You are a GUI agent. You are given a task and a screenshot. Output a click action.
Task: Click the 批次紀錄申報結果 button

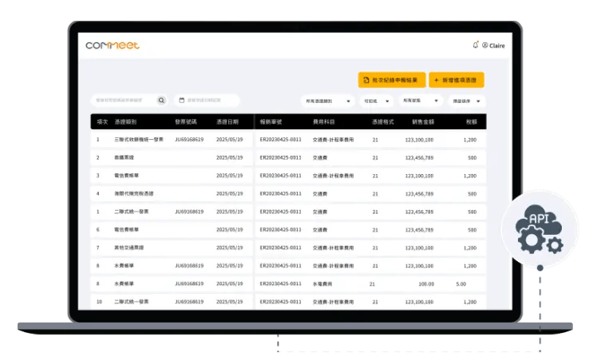point(391,80)
